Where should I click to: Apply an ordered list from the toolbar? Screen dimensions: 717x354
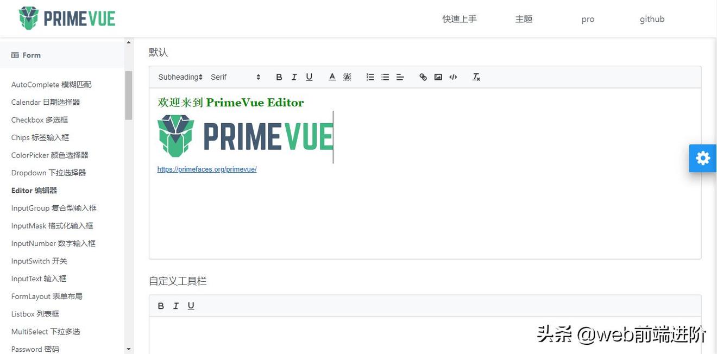click(x=370, y=77)
